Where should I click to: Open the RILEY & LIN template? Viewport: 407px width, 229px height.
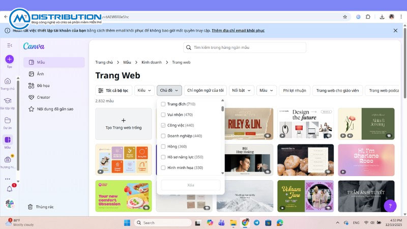(249, 124)
